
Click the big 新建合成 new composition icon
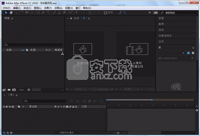(x=83, y=49)
